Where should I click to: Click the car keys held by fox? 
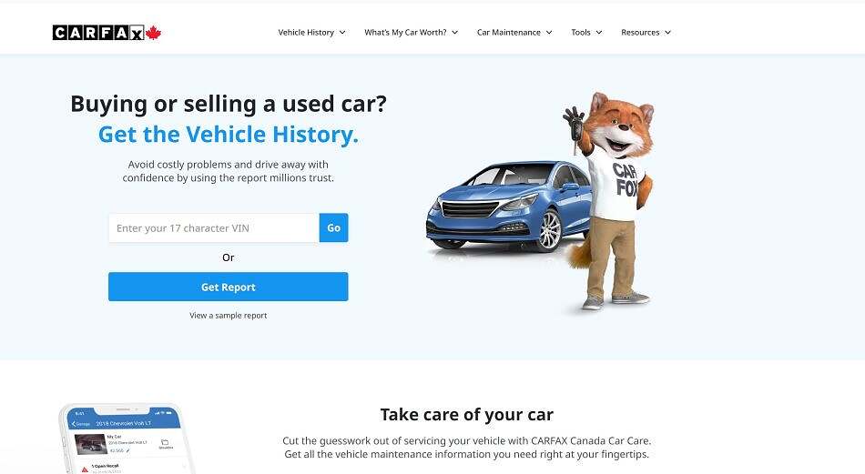click(x=575, y=128)
